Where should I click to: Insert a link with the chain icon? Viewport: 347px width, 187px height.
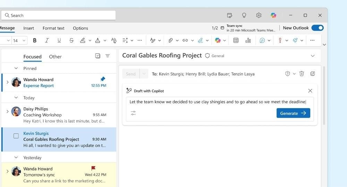pyautogui.click(x=185, y=41)
